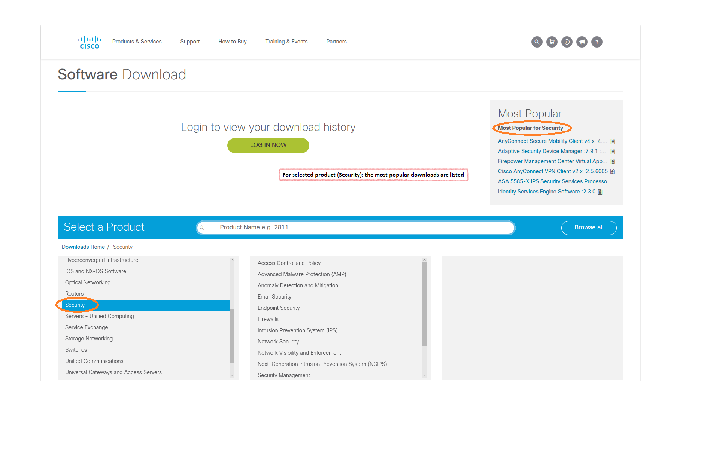Click lock icon beside Identity Services Engine Software
719x449 pixels.
coord(600,192)
